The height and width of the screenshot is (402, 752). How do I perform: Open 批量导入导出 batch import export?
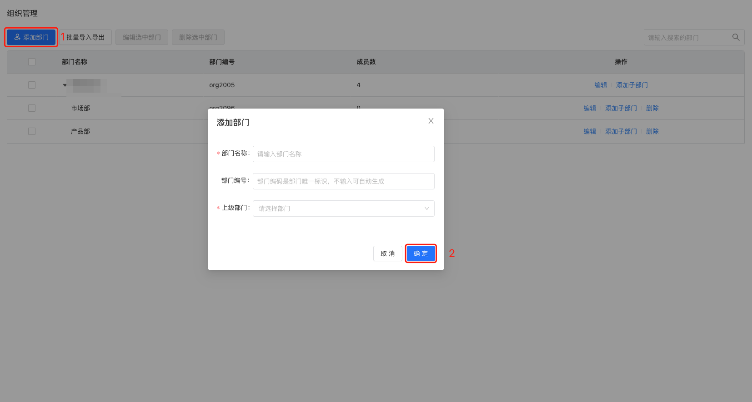point(85,37)
